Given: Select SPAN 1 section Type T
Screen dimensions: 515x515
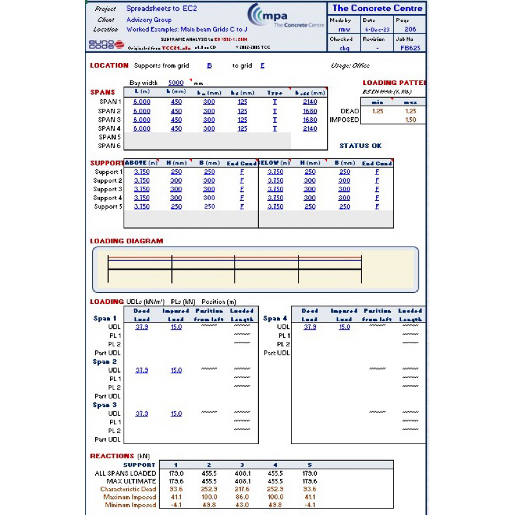Looking at the screenshot, I should (275, 102).
